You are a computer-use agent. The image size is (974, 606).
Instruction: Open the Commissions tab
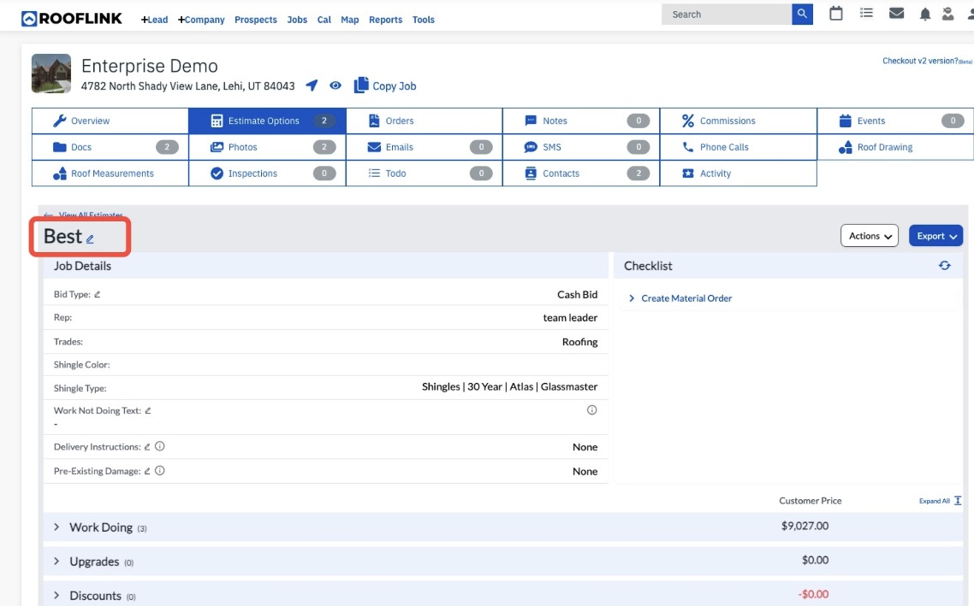739,121
